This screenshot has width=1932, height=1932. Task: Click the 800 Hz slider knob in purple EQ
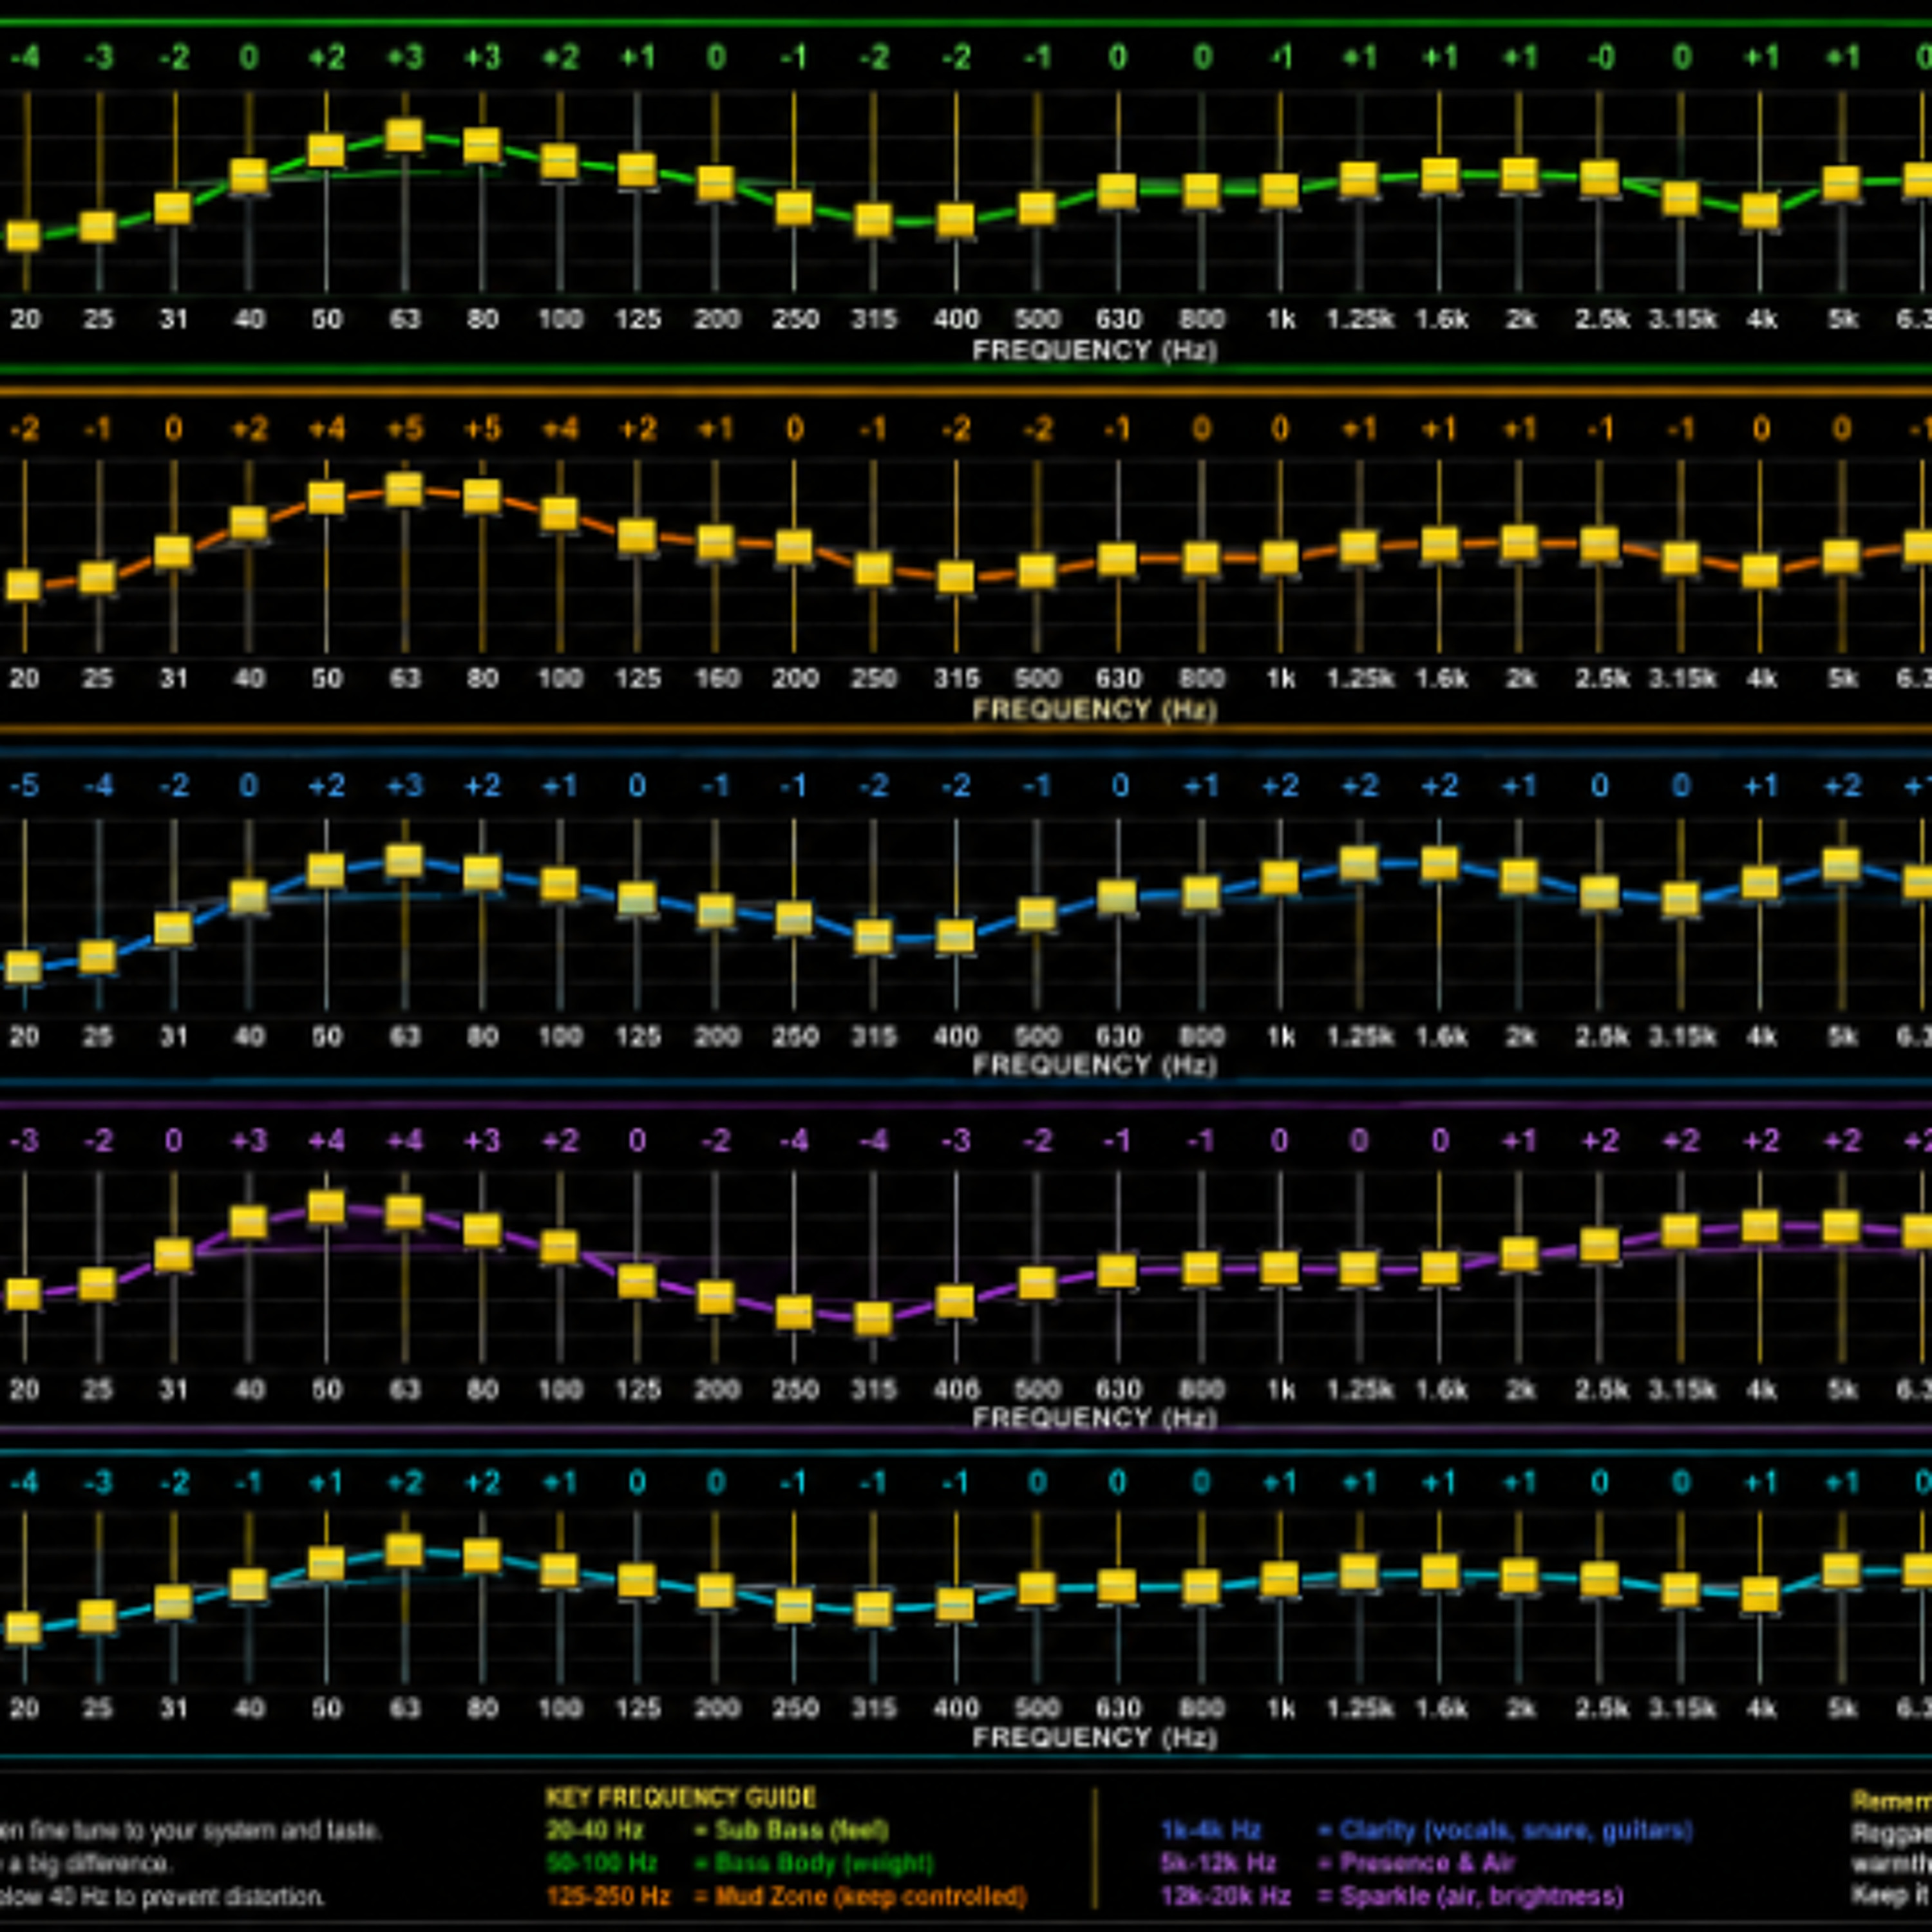1201,1269
